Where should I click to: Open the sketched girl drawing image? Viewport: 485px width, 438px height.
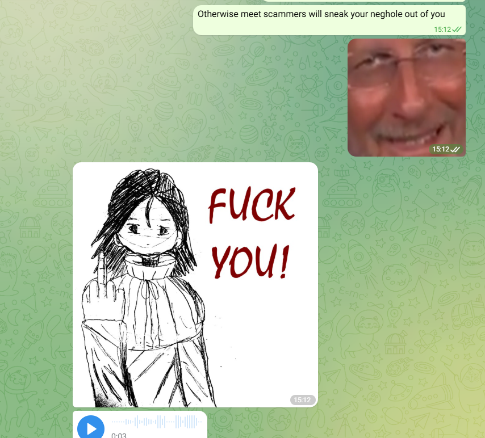[x=195, y=285]
